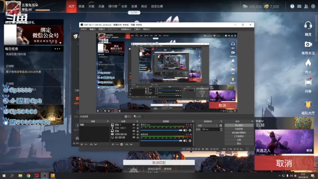Open the scene transition type dropdown
318x179 pixels.
pos(207,126)
